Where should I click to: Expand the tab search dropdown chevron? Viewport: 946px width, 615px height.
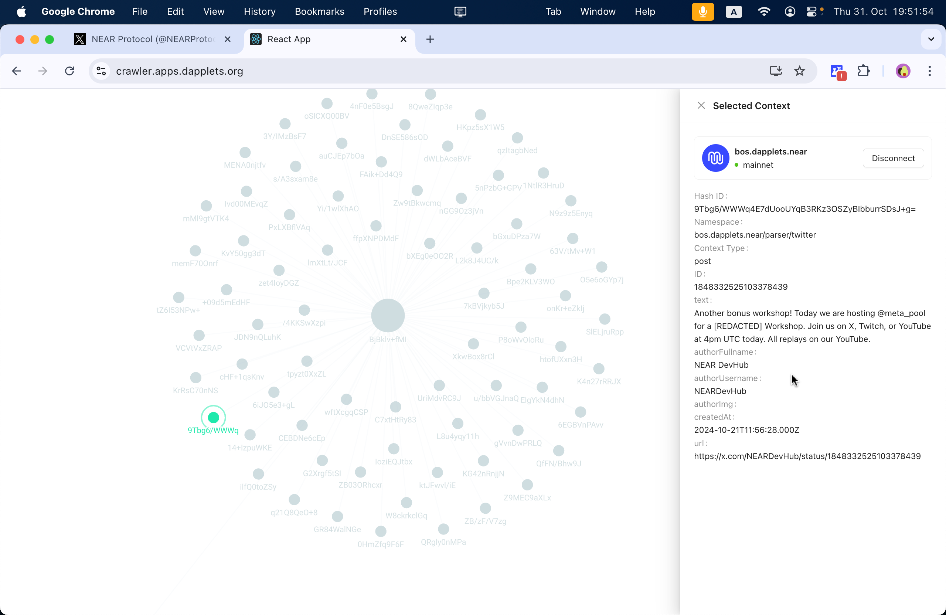[x=930, y=39]
